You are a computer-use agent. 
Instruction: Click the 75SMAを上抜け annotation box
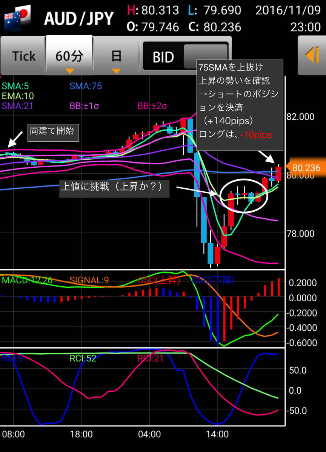pyautogui.click(x=240, y=105)
